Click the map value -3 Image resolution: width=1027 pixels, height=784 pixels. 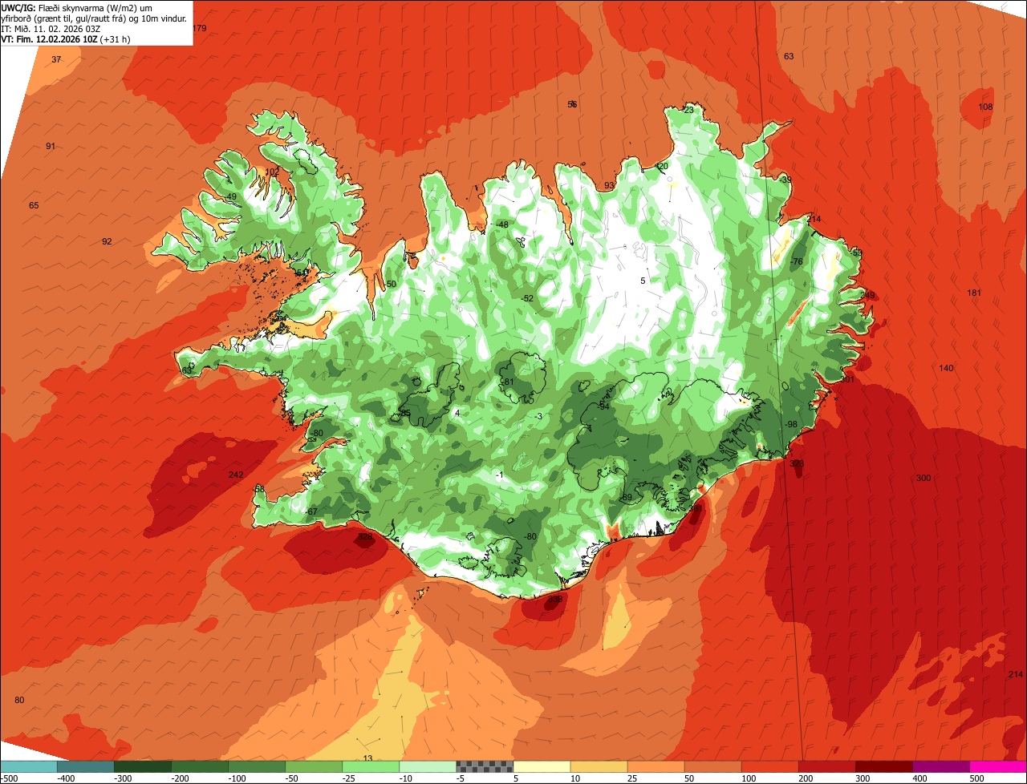(x=538, y=415)
